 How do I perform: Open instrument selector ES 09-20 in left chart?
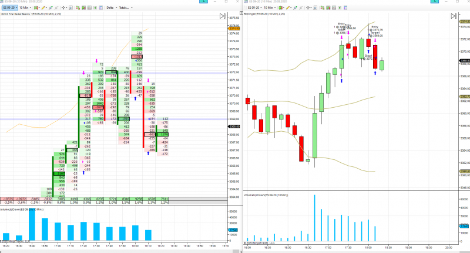10,8
